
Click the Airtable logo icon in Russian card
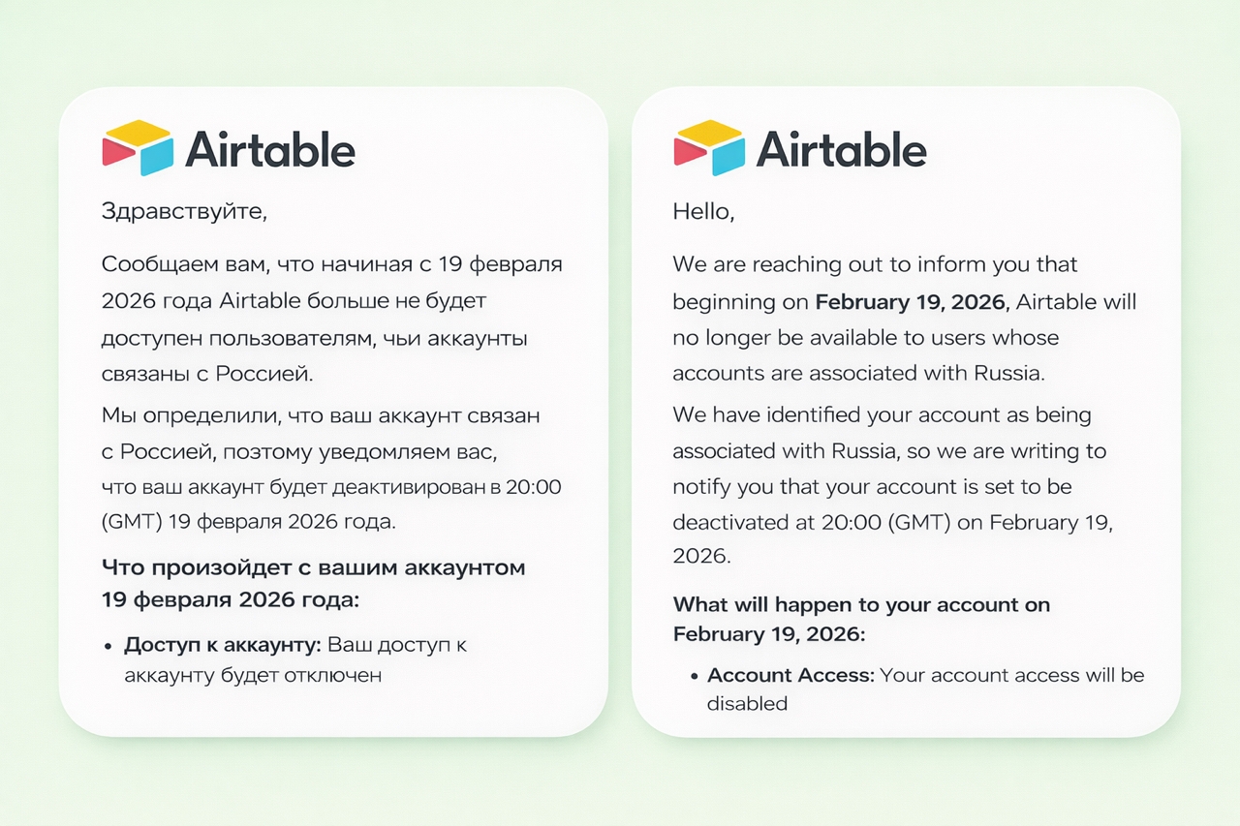click(138, 148)
